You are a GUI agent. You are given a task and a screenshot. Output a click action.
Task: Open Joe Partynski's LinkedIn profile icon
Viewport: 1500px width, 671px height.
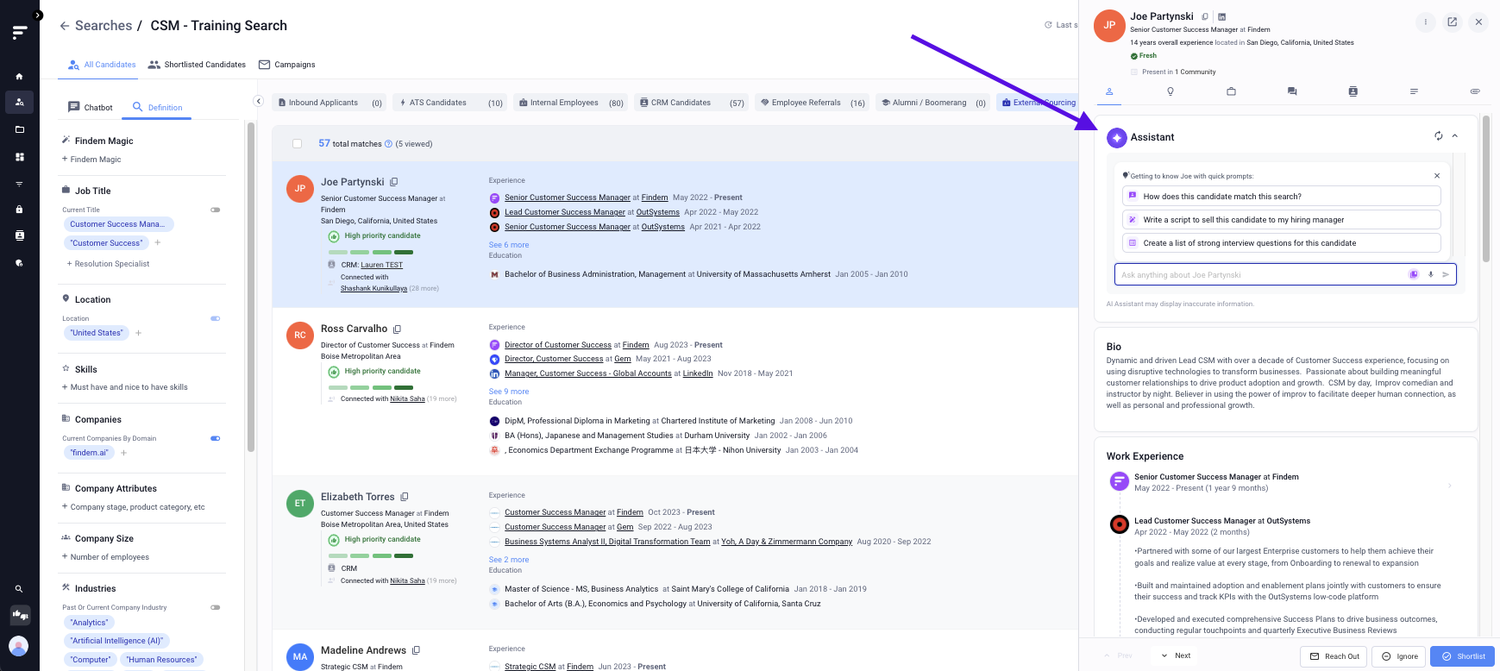click(1222, 16)
